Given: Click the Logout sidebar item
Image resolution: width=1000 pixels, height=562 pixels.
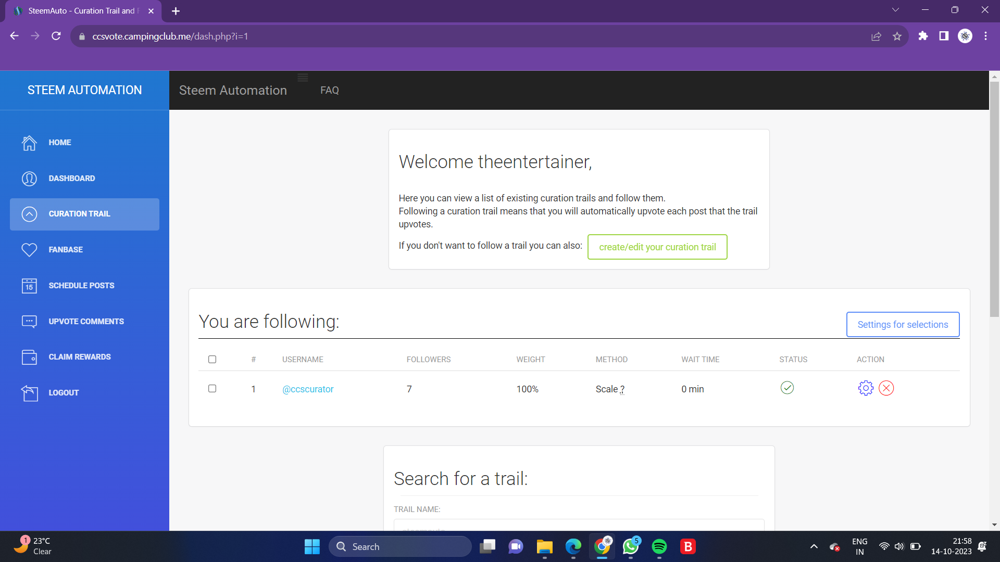Looking at the screenshot, I should pos(63,393).
